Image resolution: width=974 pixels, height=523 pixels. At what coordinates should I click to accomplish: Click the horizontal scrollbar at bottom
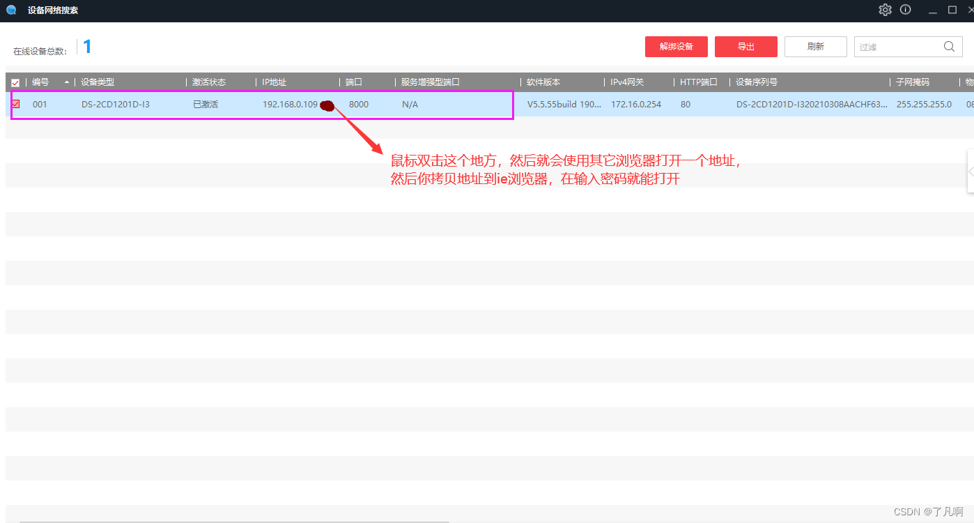(x=234, y=522)
